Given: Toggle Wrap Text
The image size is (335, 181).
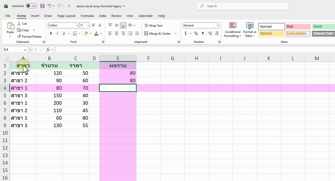Looking at the screenshot, I should (x=154, y=26).
